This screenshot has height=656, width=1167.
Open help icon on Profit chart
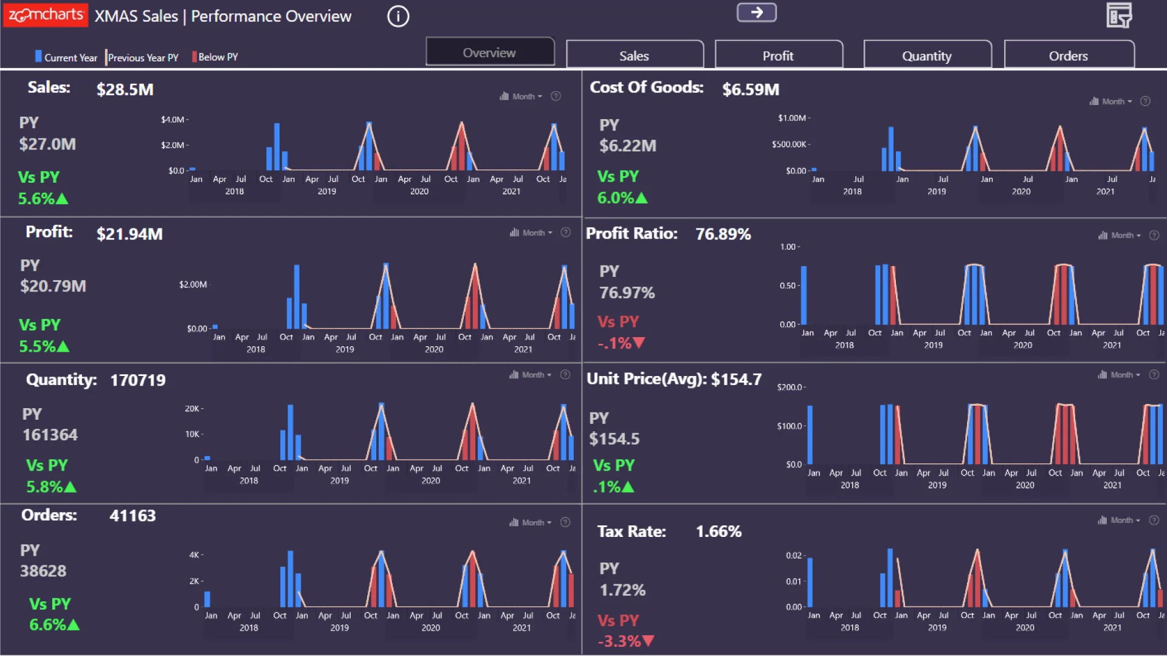[565, 233]
